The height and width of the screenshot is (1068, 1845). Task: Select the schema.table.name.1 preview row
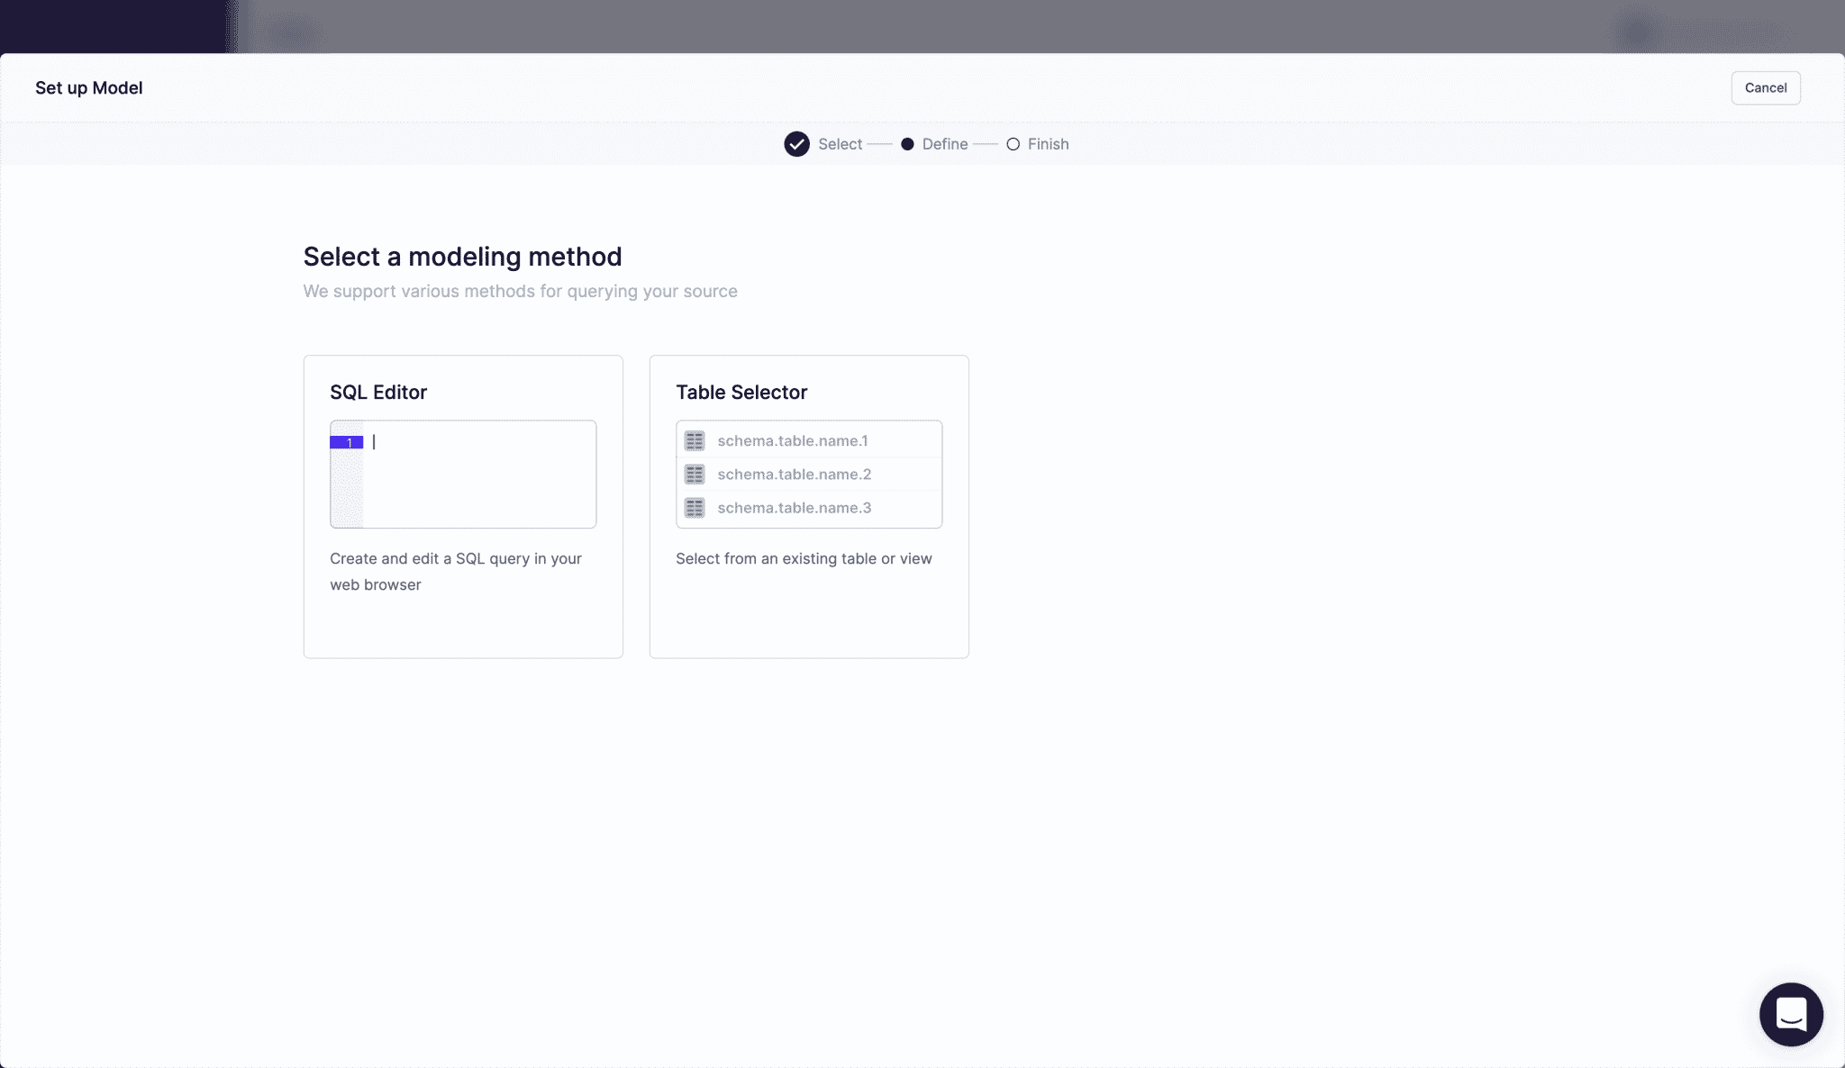click(809, 440)
